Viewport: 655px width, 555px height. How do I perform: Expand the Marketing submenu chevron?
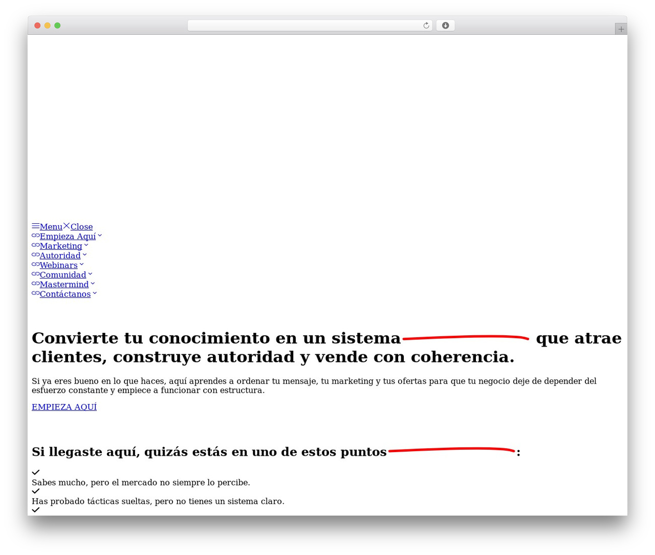pos(86,245)
